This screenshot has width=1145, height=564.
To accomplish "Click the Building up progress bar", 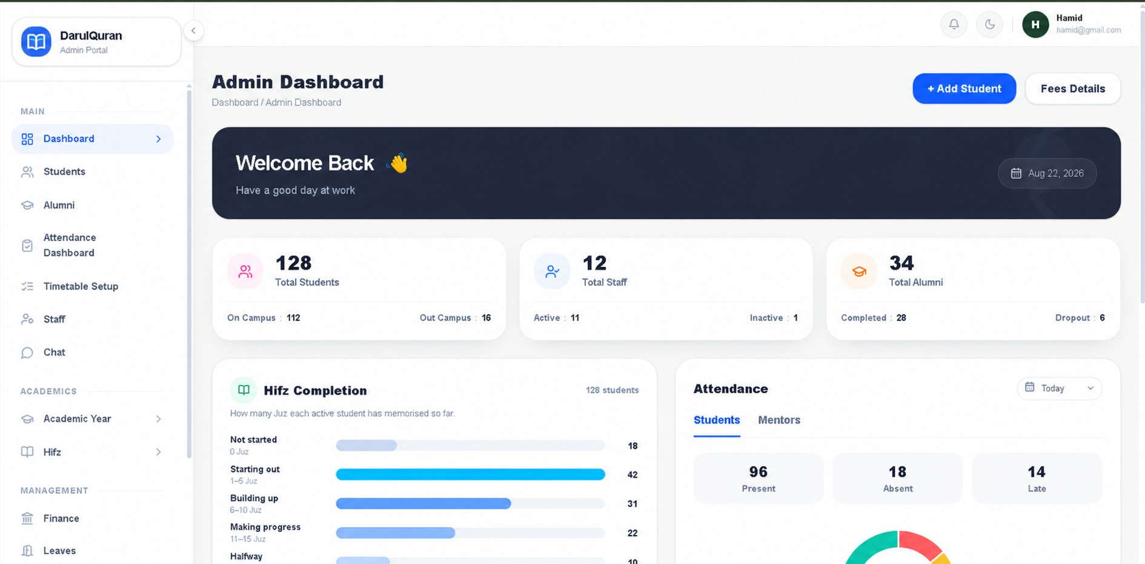I will 470,503.
